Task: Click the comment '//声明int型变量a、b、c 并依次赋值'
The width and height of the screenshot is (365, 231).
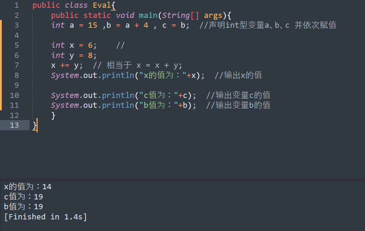Action: pyautogui.click(x=268, y=25)
